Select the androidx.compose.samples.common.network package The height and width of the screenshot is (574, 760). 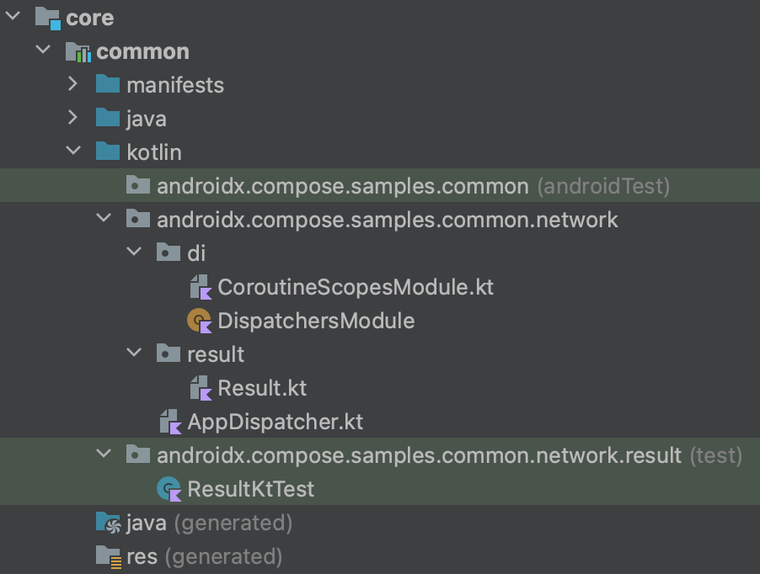click(388, 218)
